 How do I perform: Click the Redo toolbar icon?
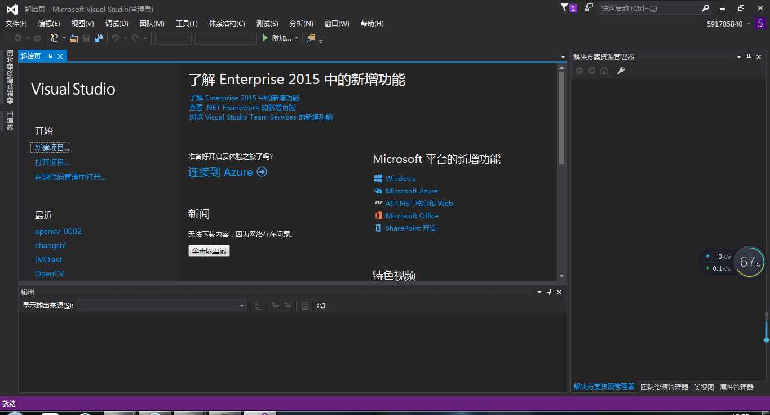135,38
